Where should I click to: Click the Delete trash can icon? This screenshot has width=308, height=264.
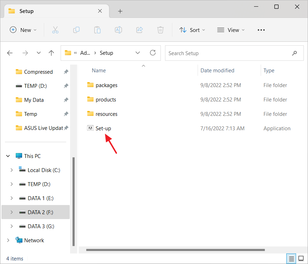[160, 30]
